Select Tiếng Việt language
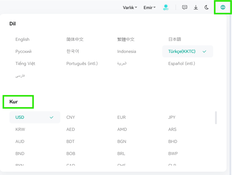The image size is (232, 175). (25, 63)
